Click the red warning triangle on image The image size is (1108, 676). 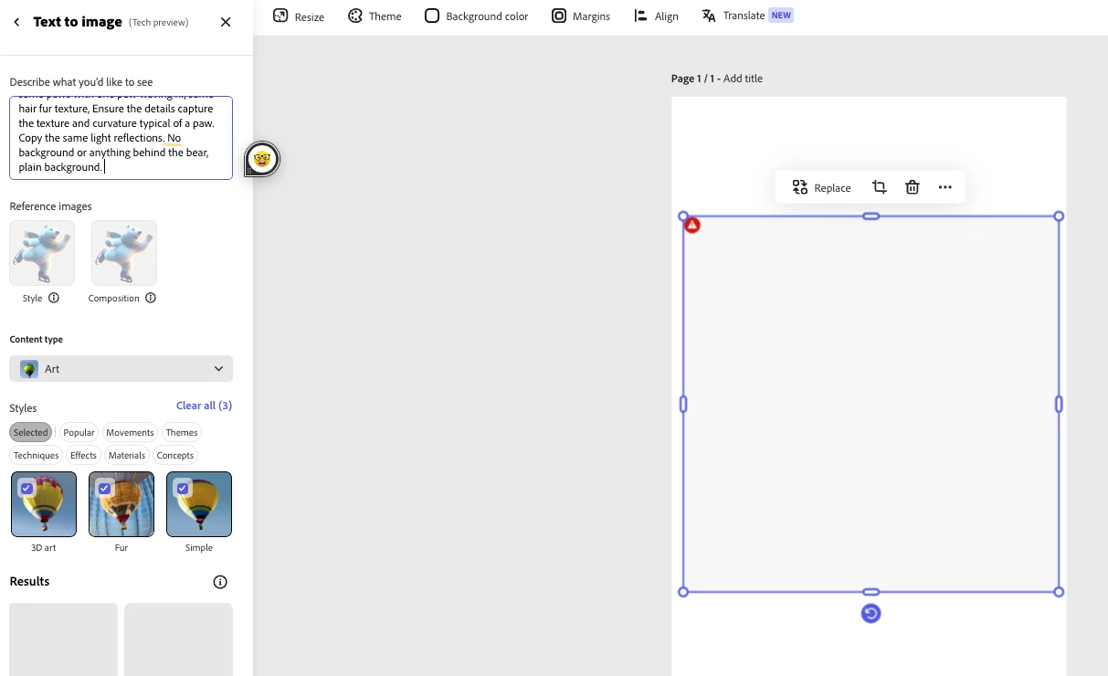coord(692,225)
